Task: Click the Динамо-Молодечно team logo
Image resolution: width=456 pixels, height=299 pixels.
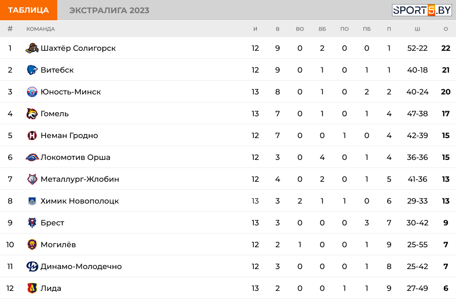Action: tap(32, 267)
